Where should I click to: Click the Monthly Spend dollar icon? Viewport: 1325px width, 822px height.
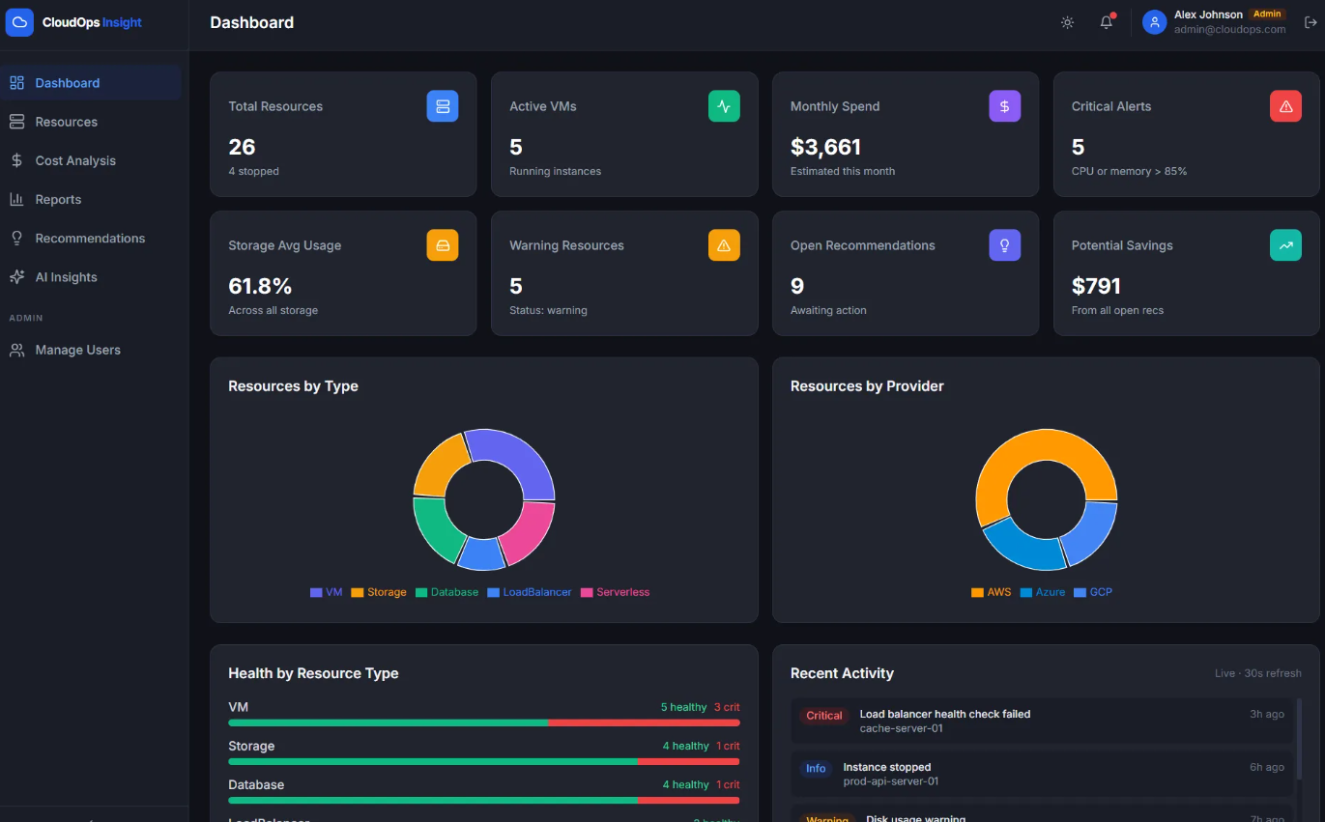[1004, 106]
